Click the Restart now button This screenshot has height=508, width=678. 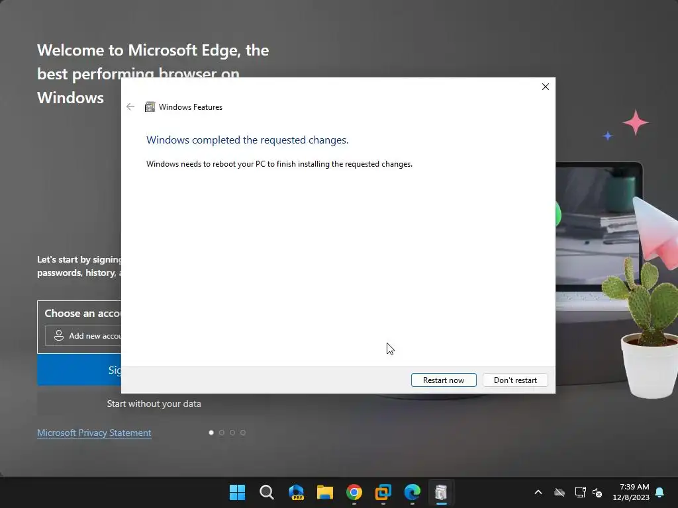coord(444,380)
